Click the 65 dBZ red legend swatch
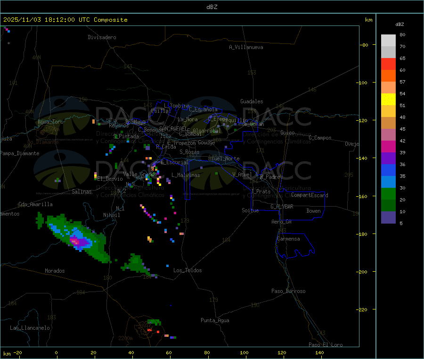This screenshot has height=359, width=424. pos(388,64)
